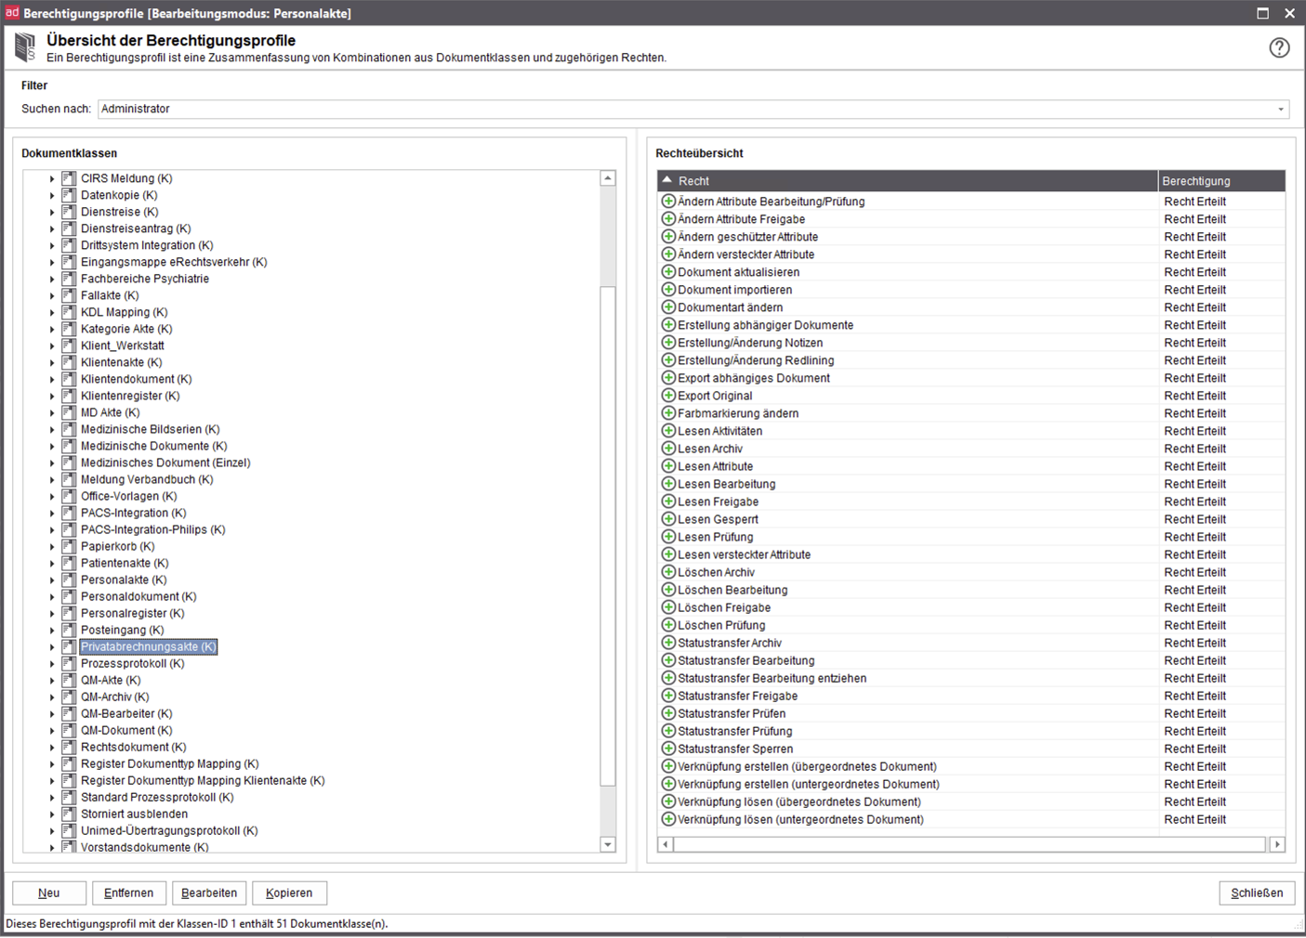Click the Schließen button

coord(1257,892)
